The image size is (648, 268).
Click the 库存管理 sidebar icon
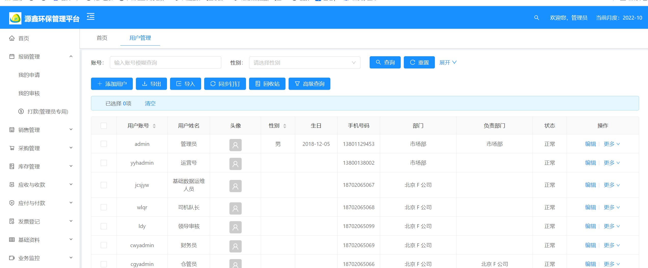click(x=12, y=166)
